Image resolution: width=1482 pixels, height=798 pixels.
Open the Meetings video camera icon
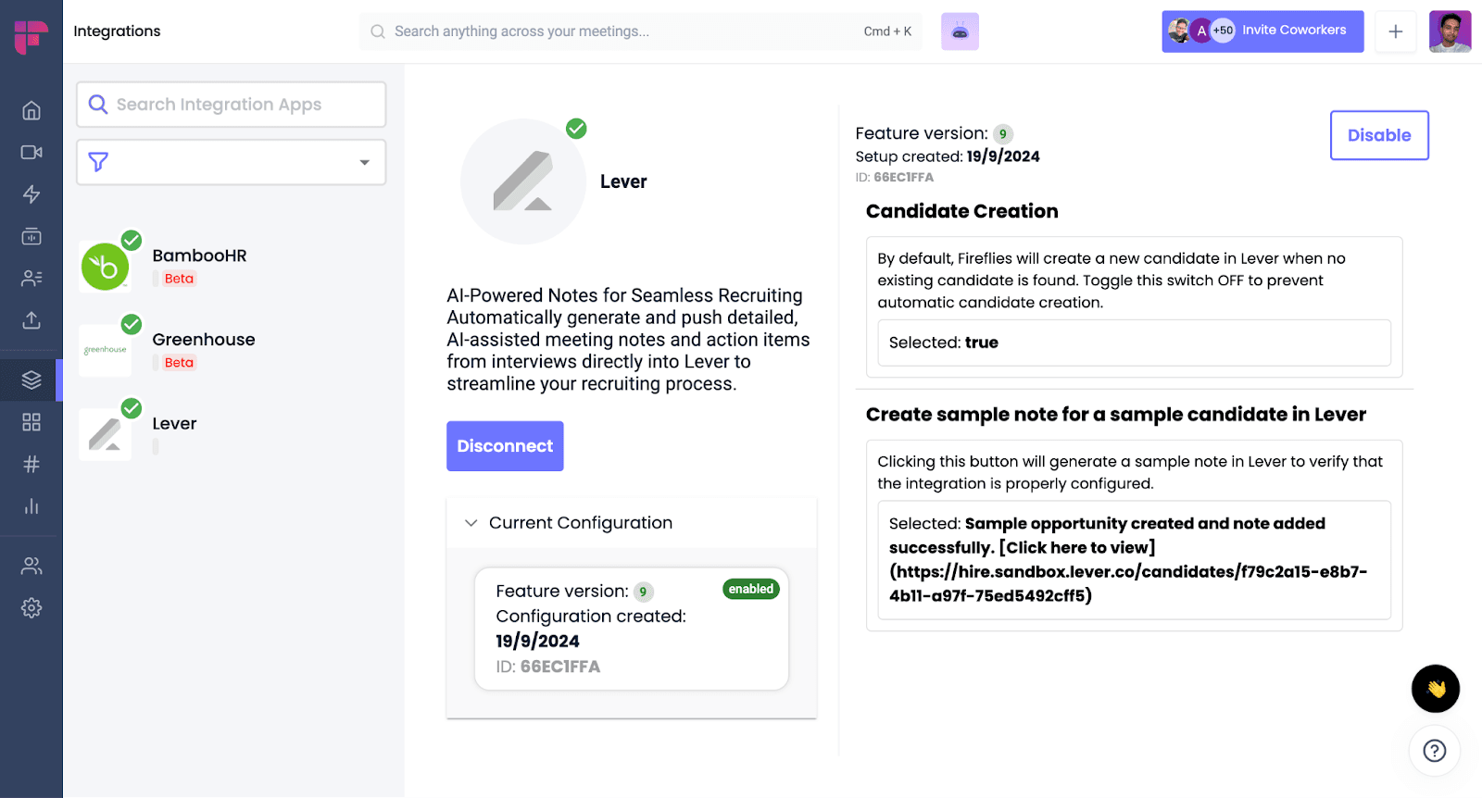click(31, 152)
